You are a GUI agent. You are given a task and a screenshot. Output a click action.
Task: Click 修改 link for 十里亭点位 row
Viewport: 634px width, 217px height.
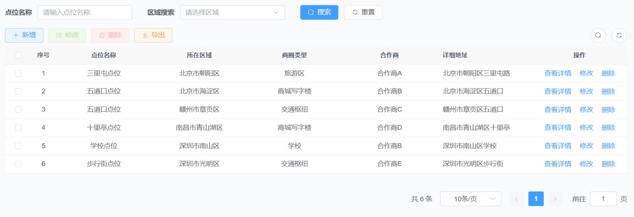click(586, 128)
